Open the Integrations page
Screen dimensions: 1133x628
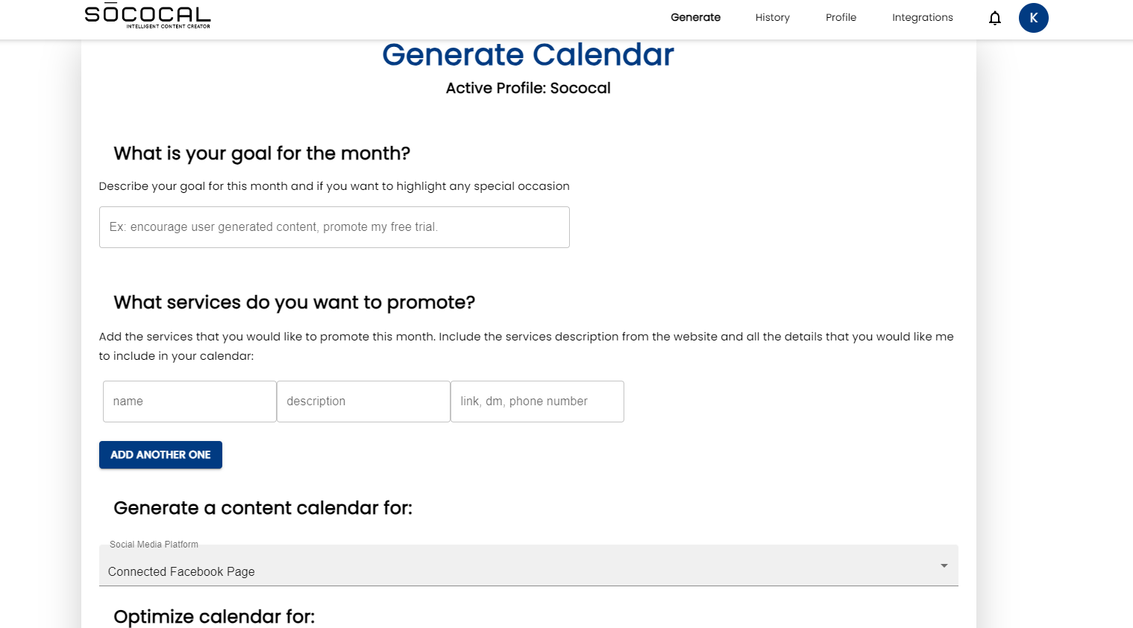[922, 17]
